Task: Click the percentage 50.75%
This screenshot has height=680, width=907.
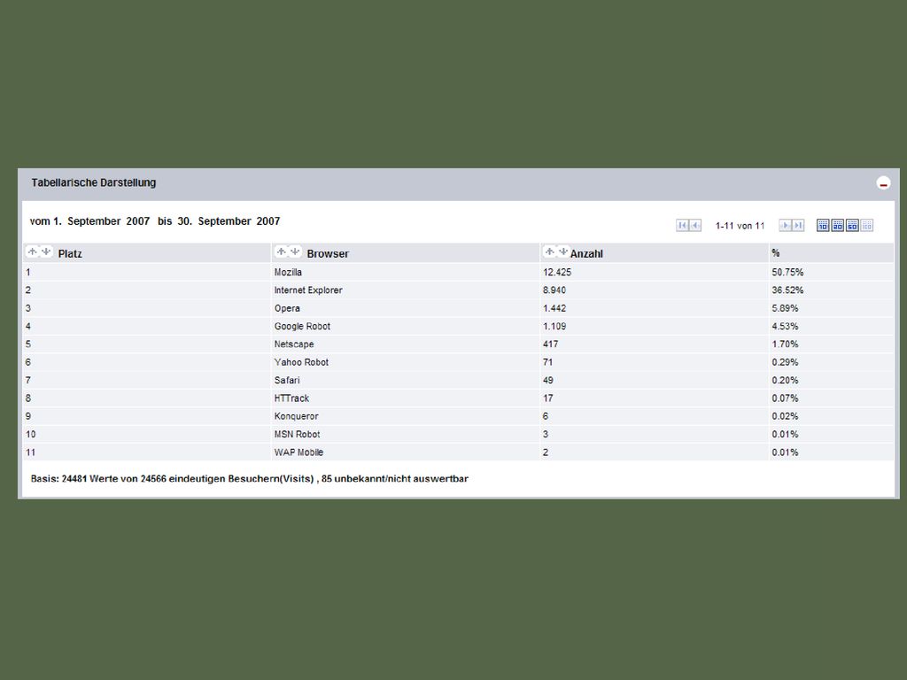Action: pos(787,273)
